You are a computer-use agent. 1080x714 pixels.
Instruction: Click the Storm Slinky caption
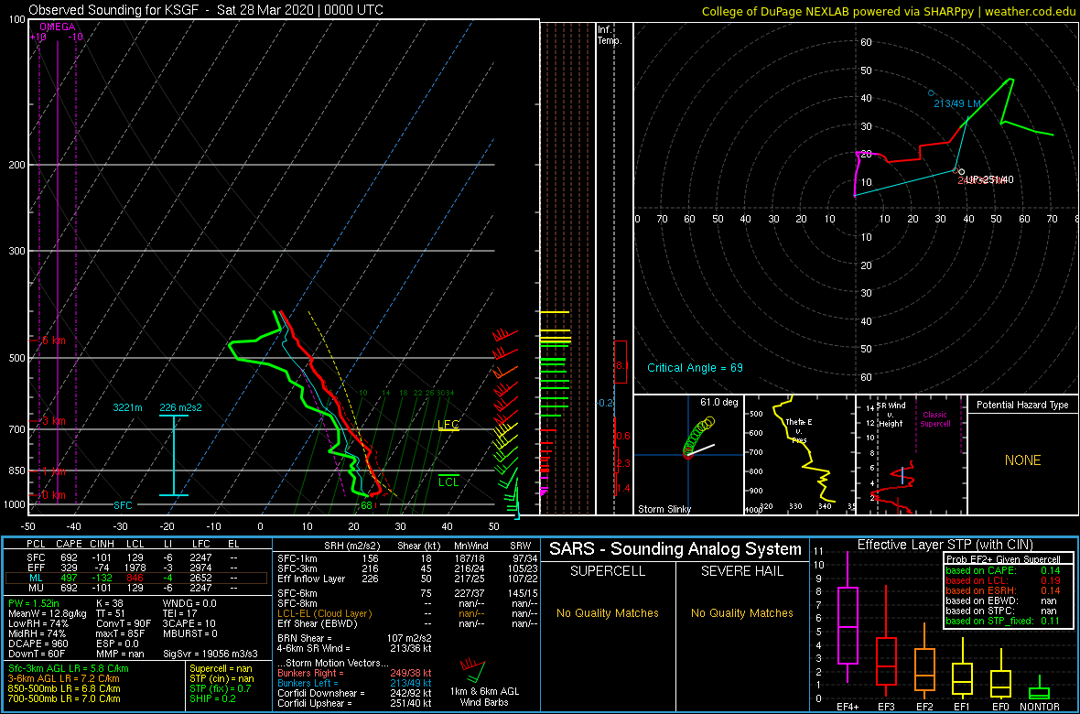click(664, 509)
